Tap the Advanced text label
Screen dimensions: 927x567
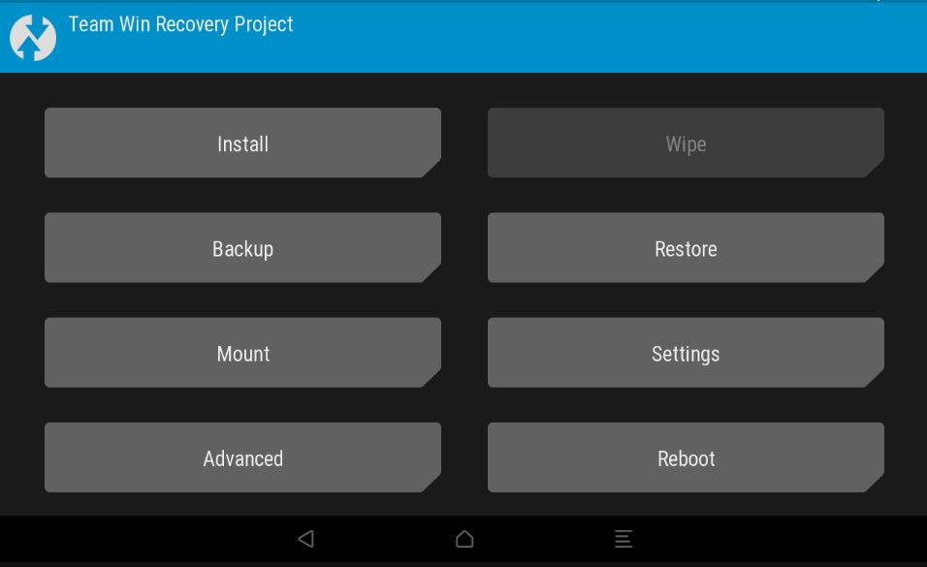pyautogui.click(x=243, y=458)
